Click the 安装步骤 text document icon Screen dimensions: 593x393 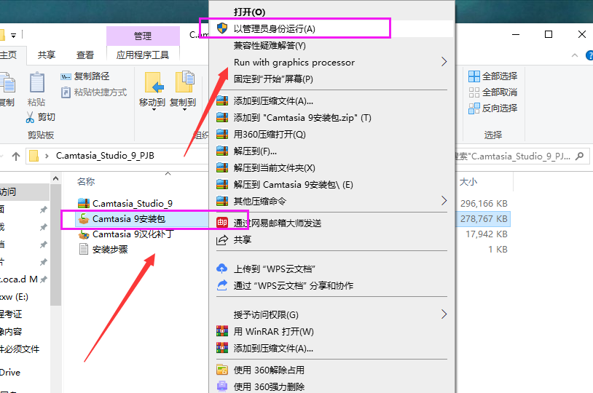pyautogui.click(x=84, y=250)
